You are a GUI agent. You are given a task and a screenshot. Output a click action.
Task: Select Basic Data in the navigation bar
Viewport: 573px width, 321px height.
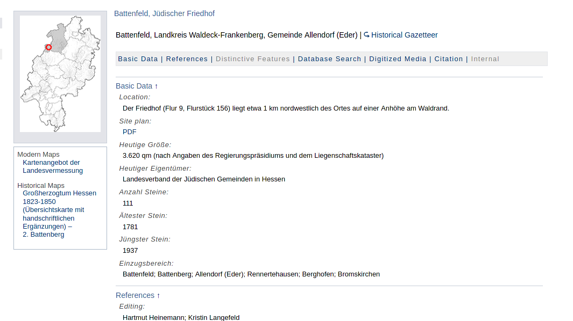point(138,59)
